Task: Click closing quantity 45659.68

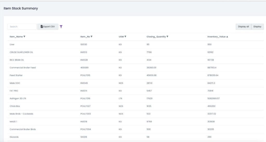Action: tap(151, 75)
